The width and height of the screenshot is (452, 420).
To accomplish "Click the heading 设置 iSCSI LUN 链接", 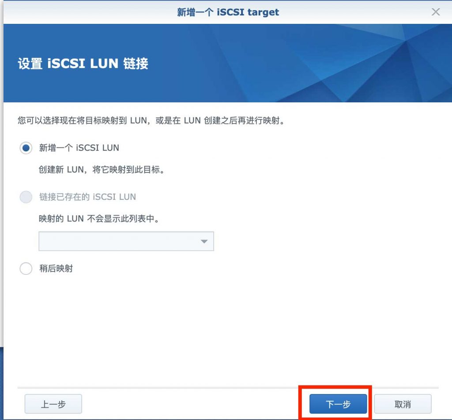I will point(83,64).
